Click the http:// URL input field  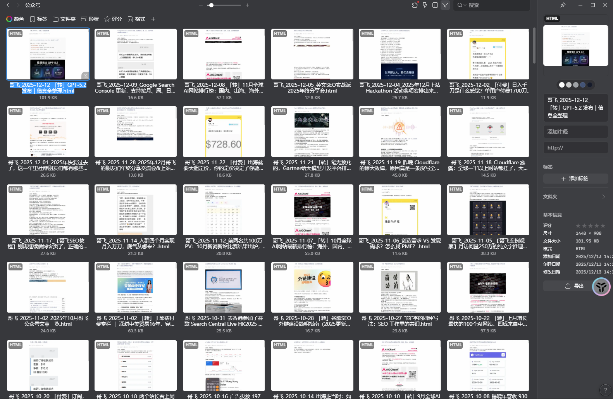coord(575,148)
